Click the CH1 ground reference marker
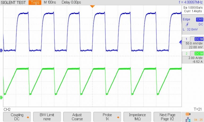Image resolution: width=204 pixels, height=122 pixels. (1, 50)
